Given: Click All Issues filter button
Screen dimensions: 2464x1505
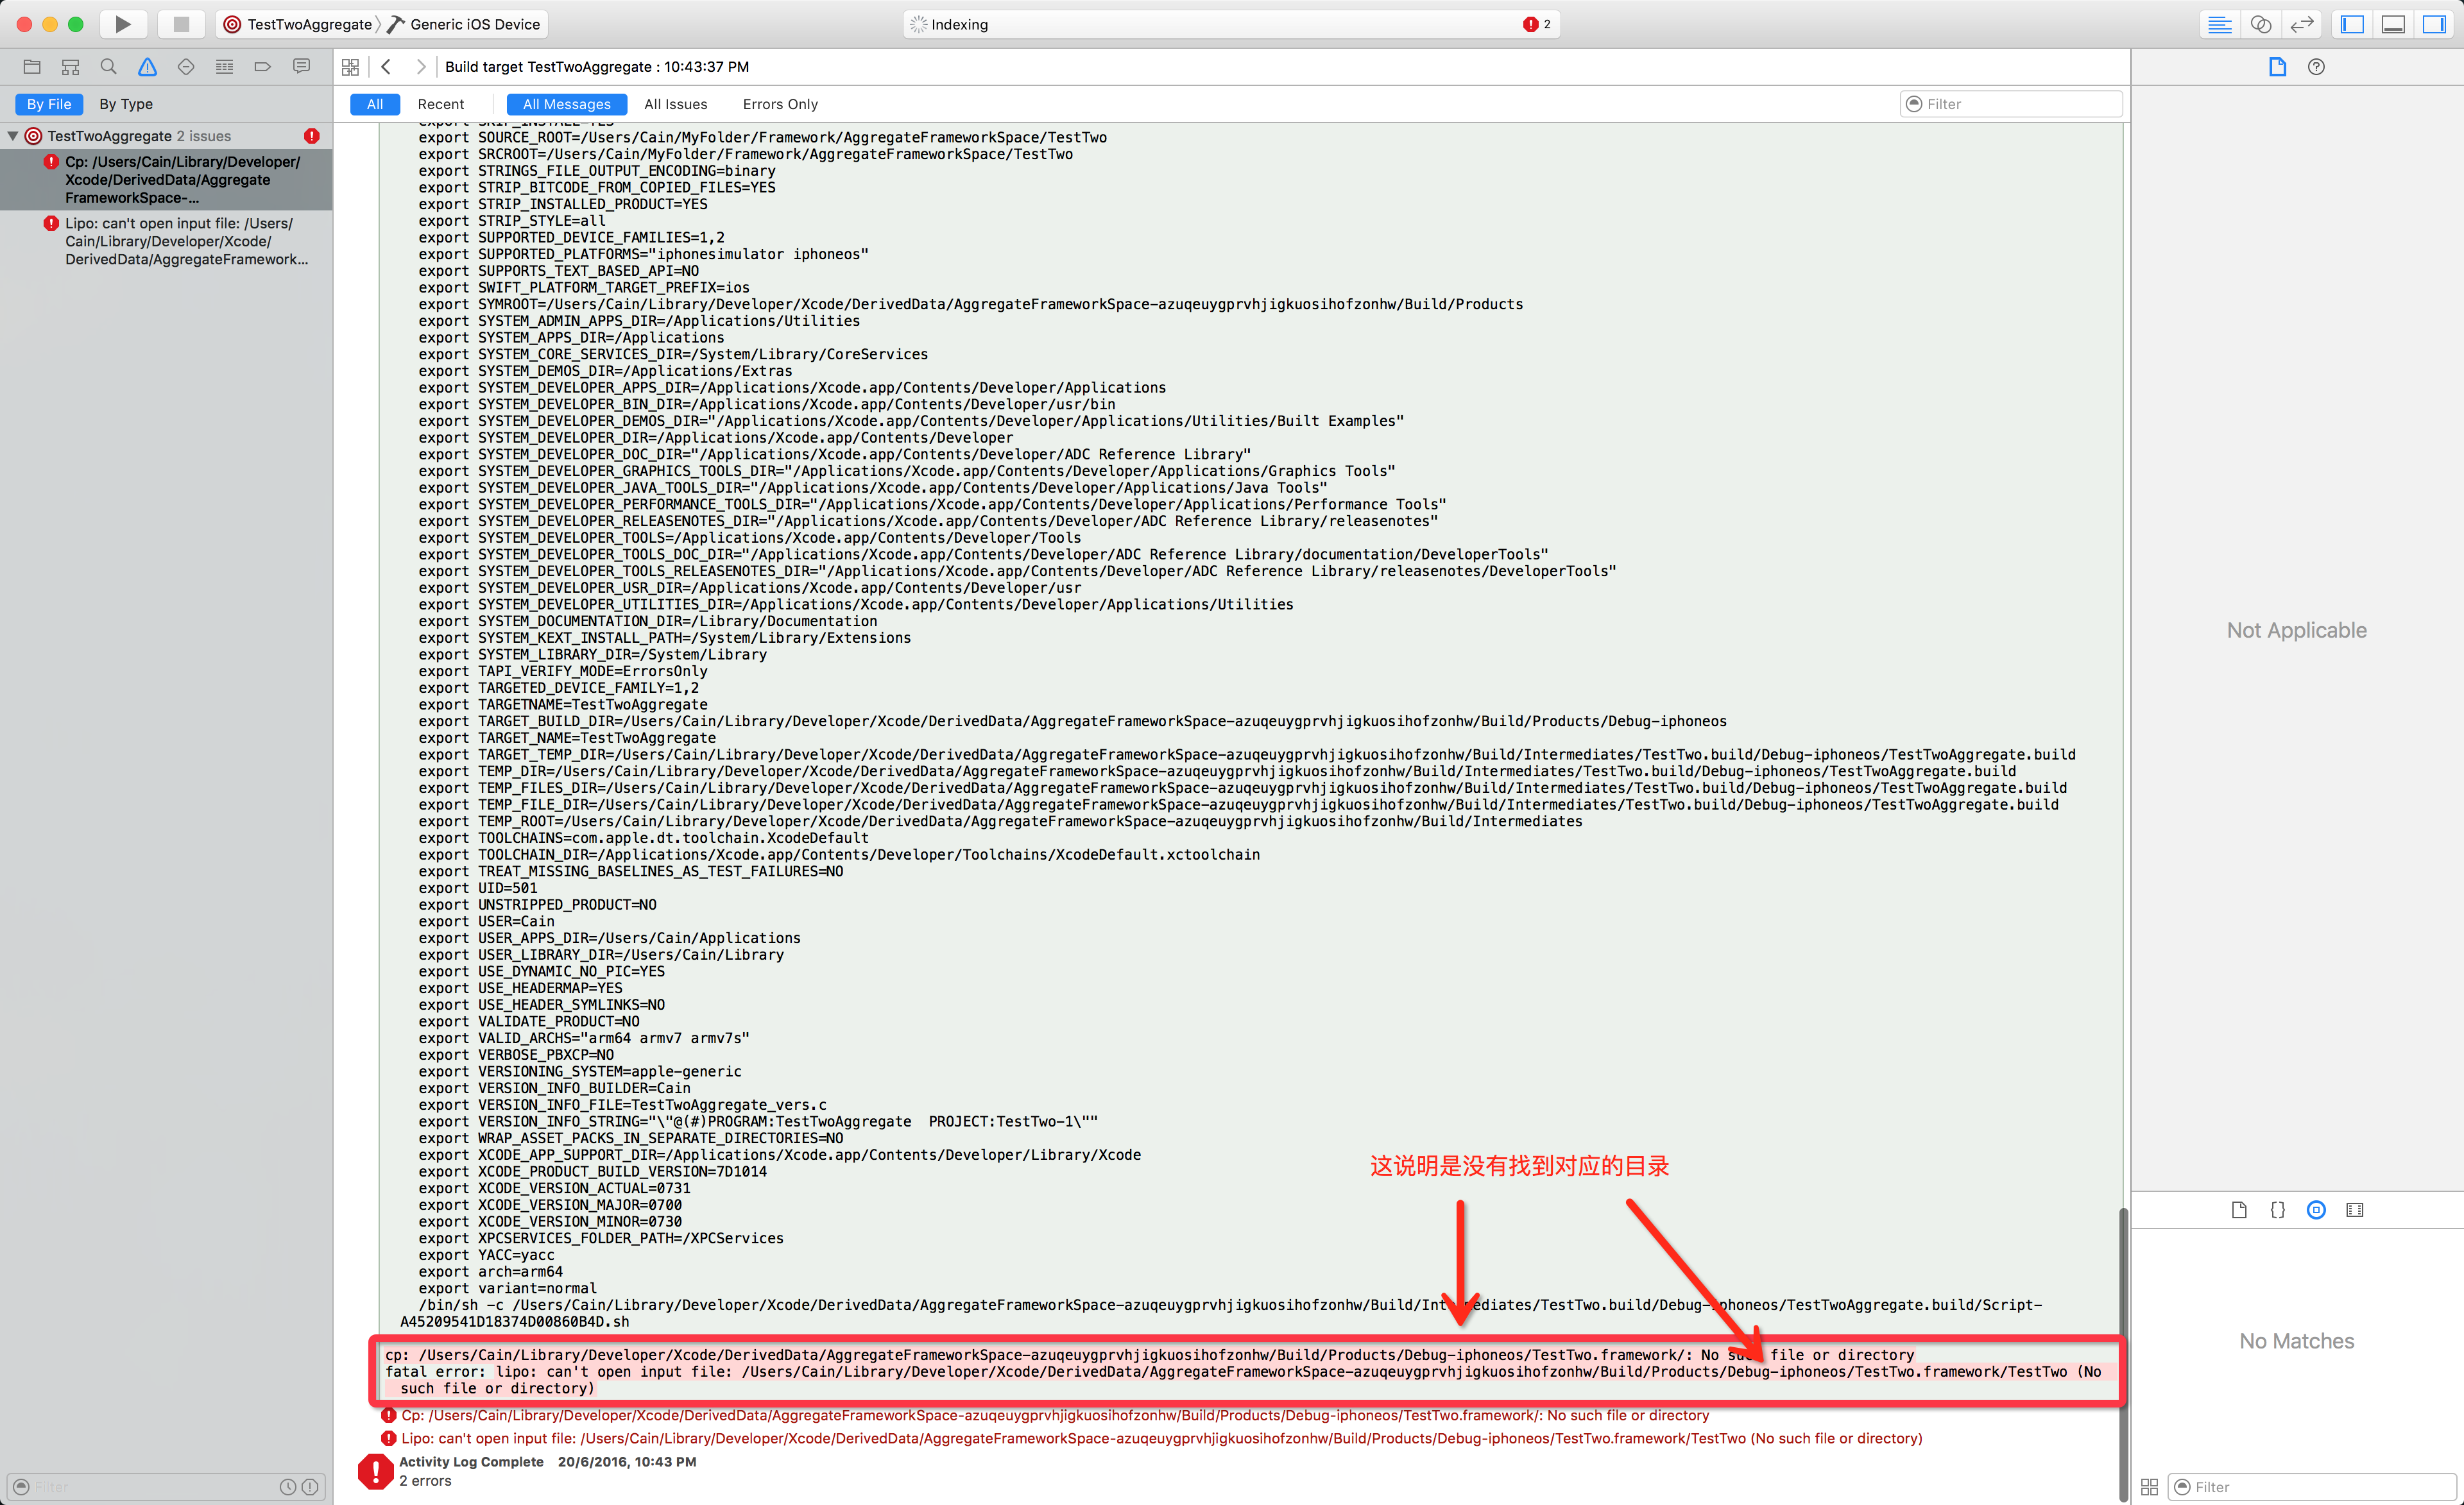Looking at the screenshot, I should coord(676,104).
